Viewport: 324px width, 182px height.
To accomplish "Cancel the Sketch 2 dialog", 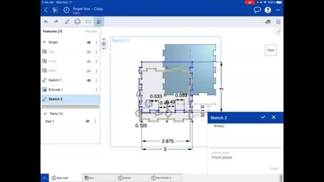I will (273, 117).
